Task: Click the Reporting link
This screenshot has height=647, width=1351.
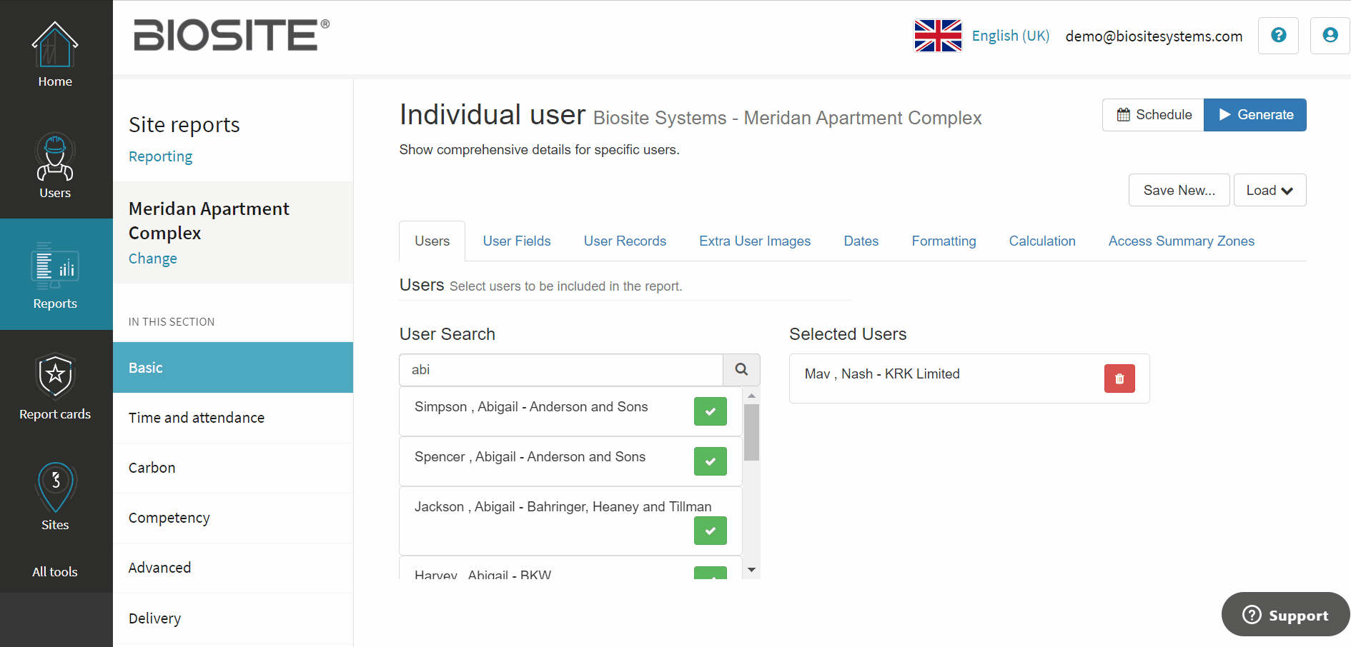Action: [160, 156]
